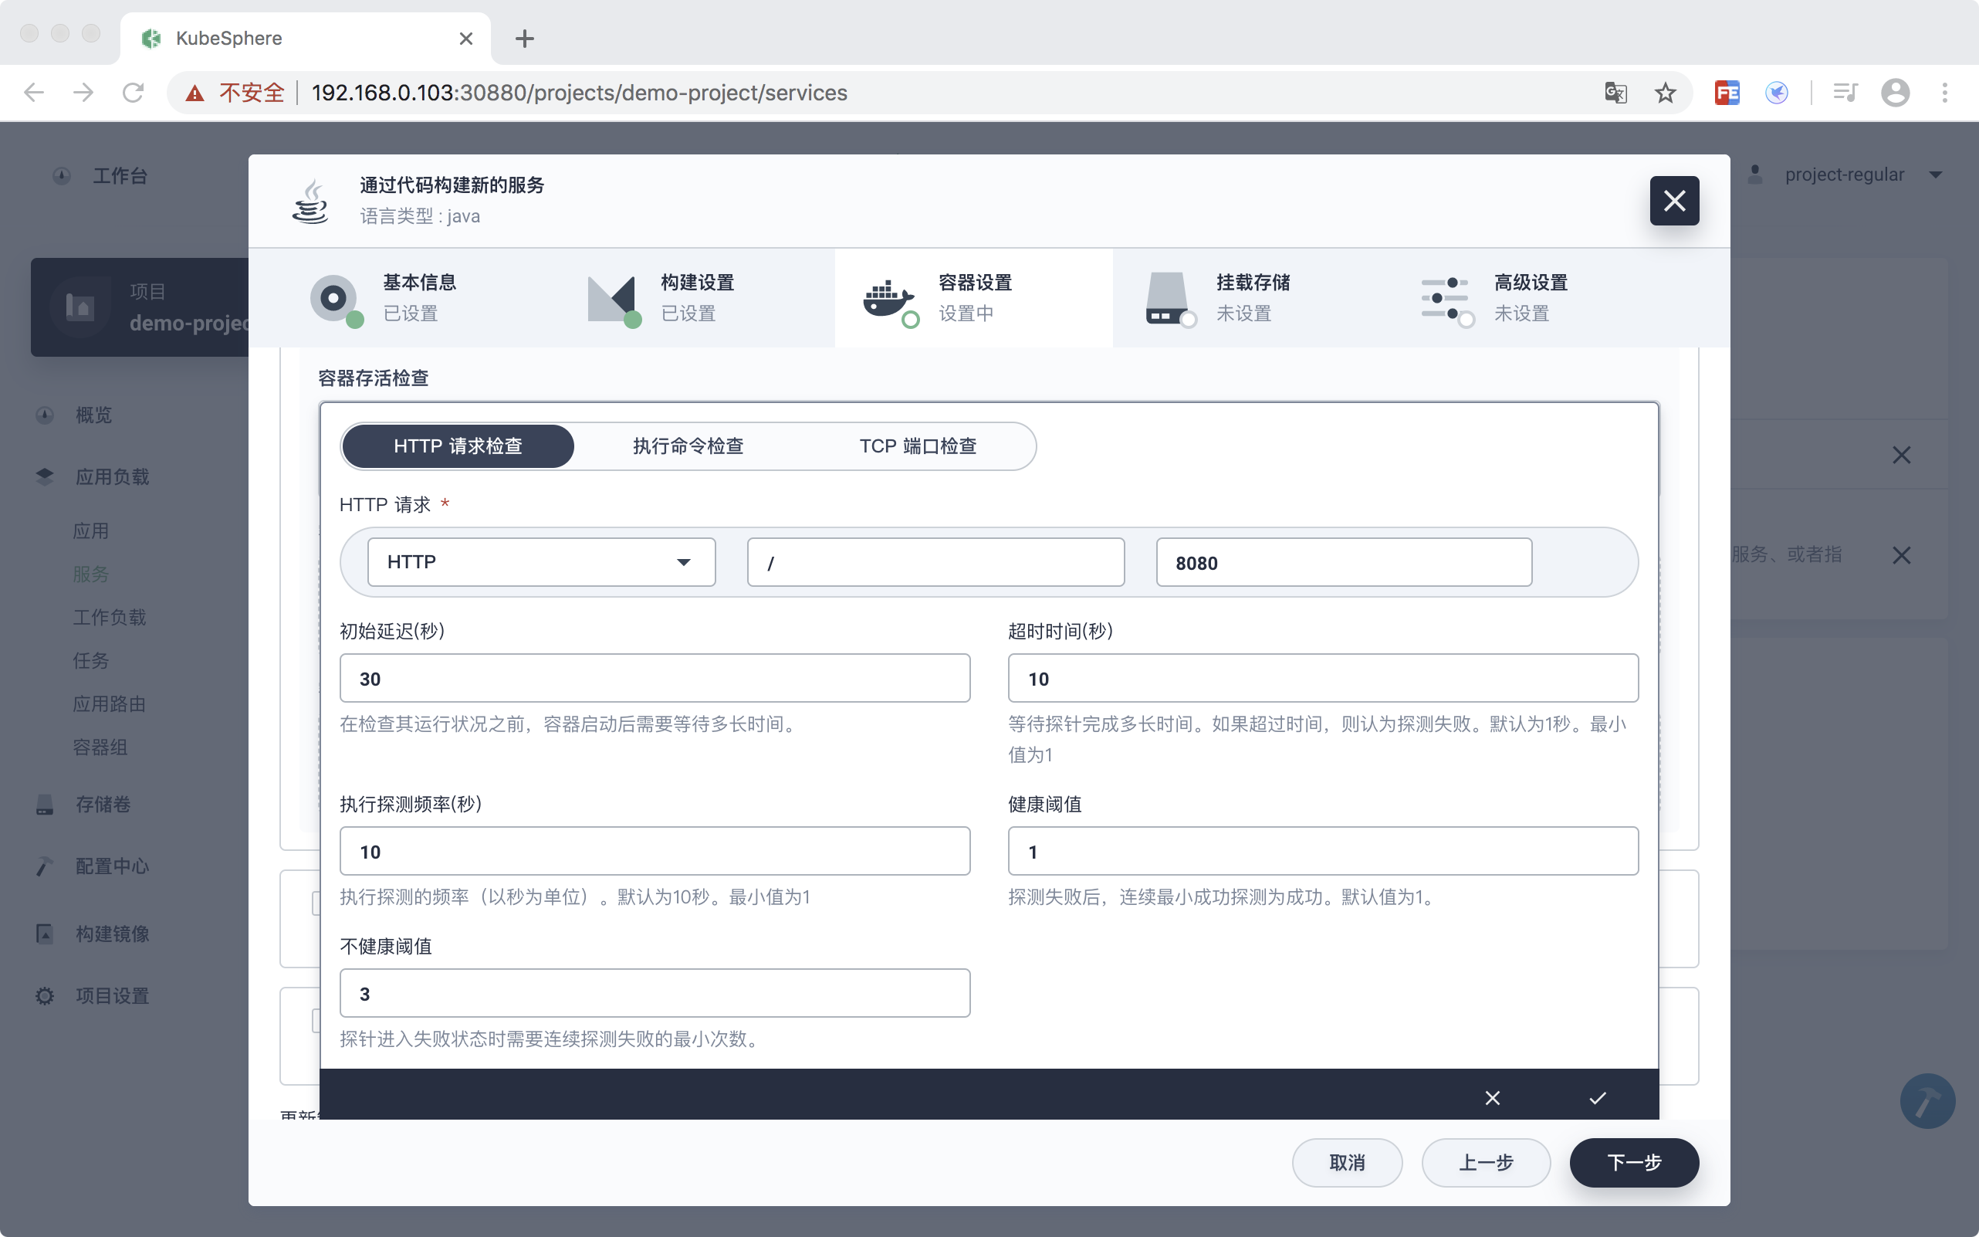Image resolution: width=1979 pixels, height=1237 pixels.
Task: Click the advanced settings sliders icon
Action: pos(1444,299)
